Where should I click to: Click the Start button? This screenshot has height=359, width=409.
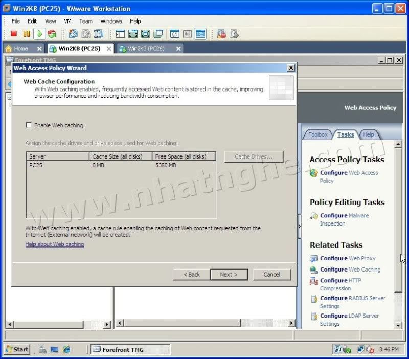click(17, 349)
